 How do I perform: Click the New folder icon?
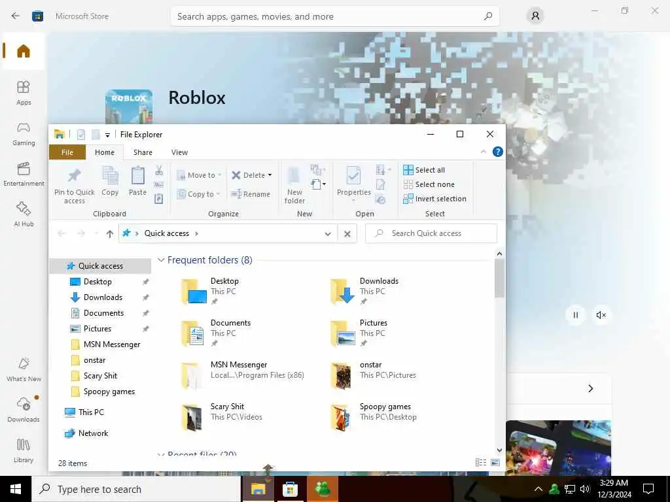(x=294, y=186)
